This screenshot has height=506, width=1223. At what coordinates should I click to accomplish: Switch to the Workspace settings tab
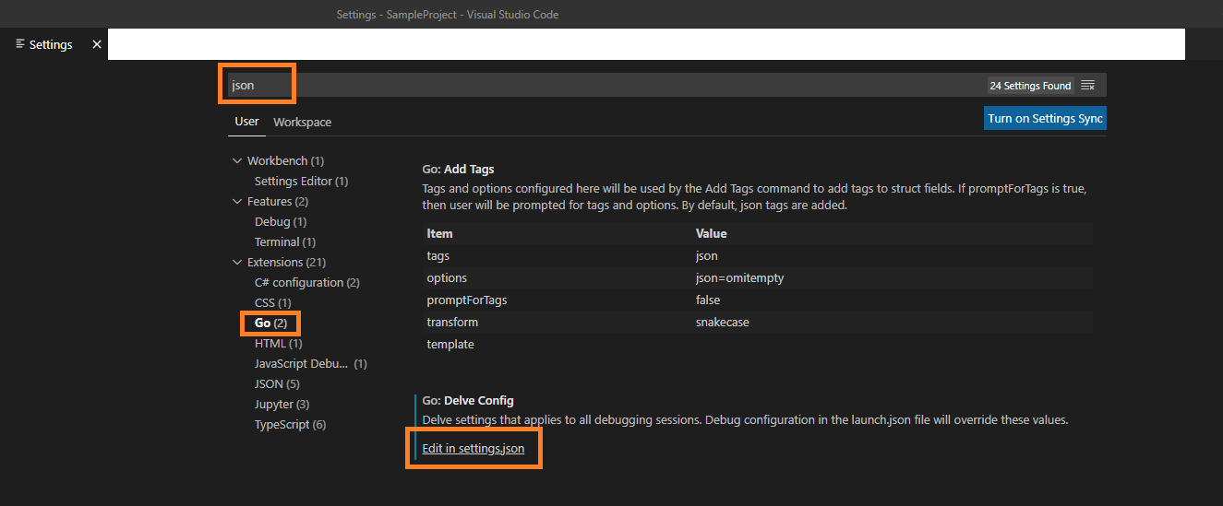coord(302,122)
